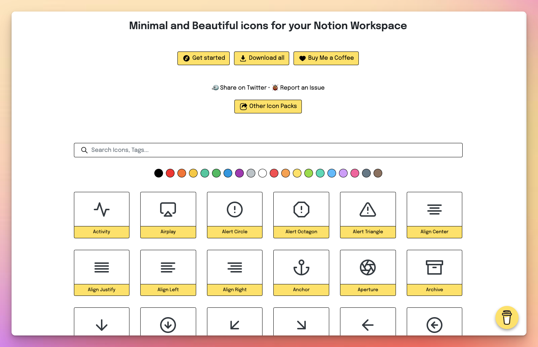Screen dimensions: 538x347
Task: Focus the Search Icons, Tags field
Action: [268, 150]
